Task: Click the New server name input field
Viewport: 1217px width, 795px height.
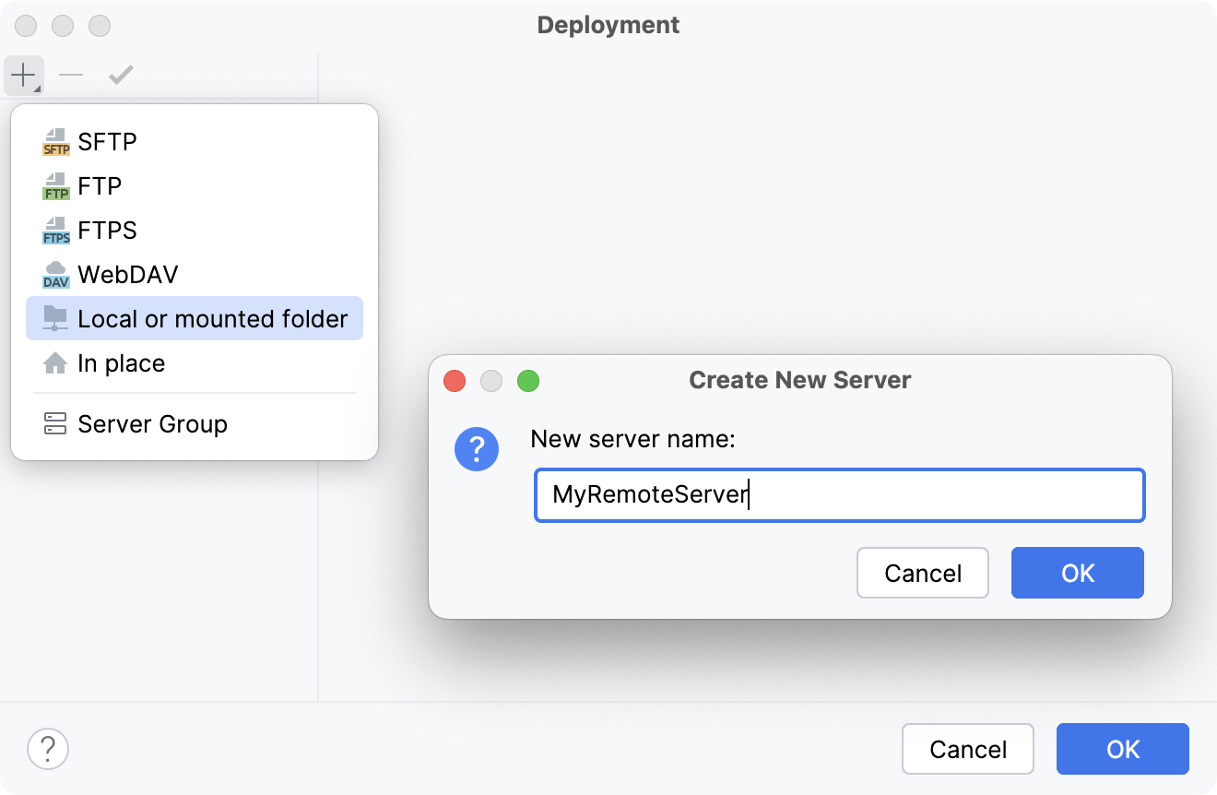Action: (839, 495)
